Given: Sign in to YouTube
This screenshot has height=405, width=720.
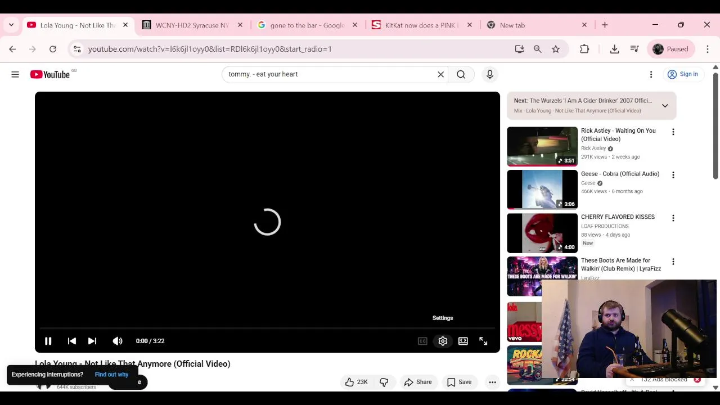Looking at the screenshot, I should tap(682, 74).
